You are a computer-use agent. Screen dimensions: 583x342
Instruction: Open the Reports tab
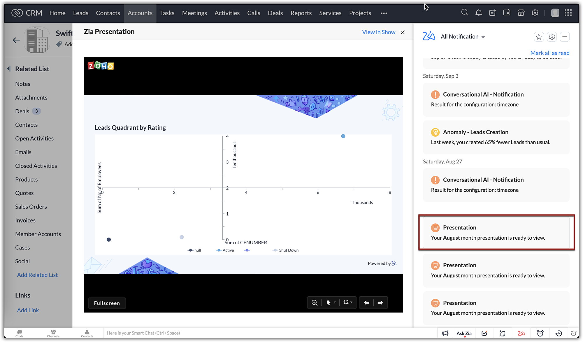coord(301,13)
